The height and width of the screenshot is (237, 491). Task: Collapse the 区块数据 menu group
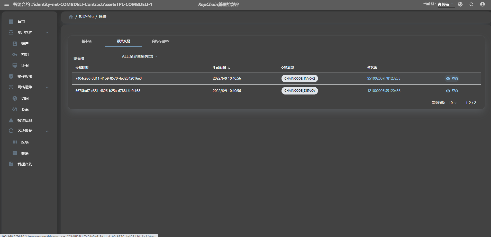47,131
